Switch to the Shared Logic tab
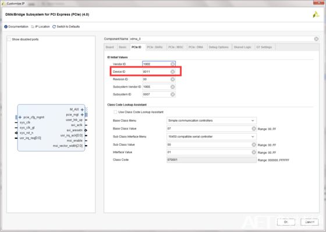The image size is (326, 232). (x=242, y=47)
